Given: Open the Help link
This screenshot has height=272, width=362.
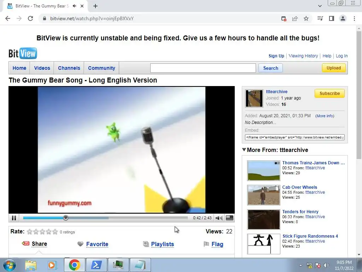Looking at the screenshot, I should pos(327,56).
